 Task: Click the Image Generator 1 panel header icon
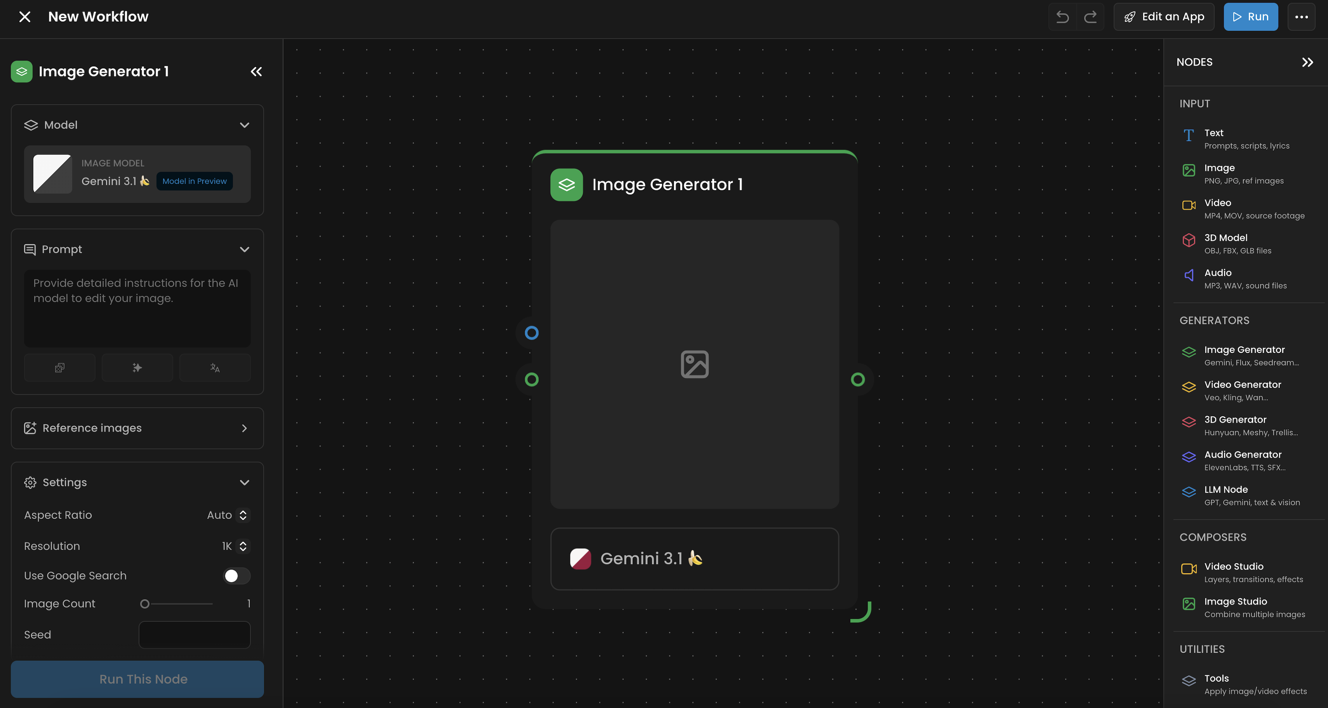pos(22,72)
